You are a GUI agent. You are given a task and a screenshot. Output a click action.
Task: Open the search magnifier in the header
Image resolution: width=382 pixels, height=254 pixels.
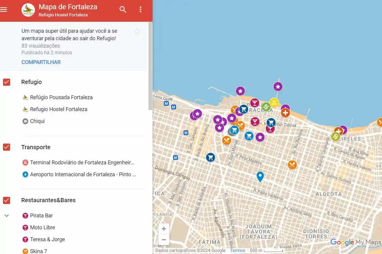pyautogui.click(x=123, y=10)
